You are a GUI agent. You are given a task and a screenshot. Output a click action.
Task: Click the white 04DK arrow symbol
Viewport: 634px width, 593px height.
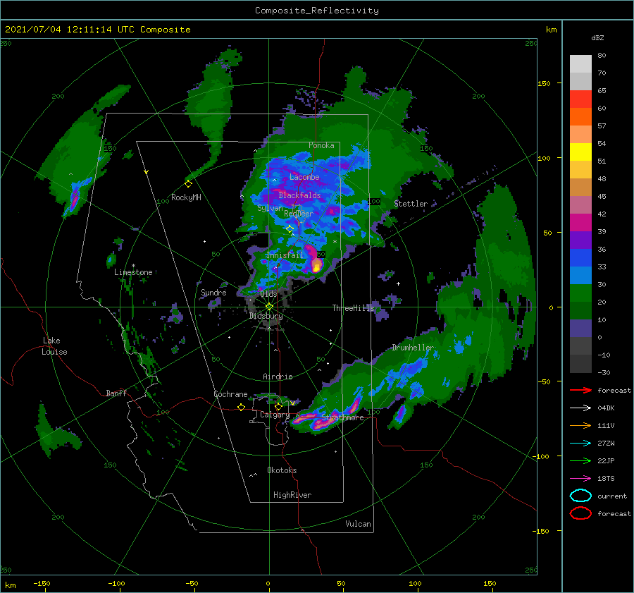coord(580,408)
